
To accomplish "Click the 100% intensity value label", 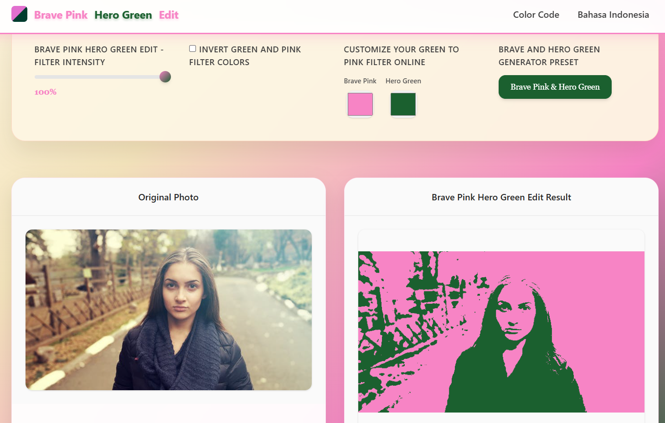I will click(x=46, y=92).
